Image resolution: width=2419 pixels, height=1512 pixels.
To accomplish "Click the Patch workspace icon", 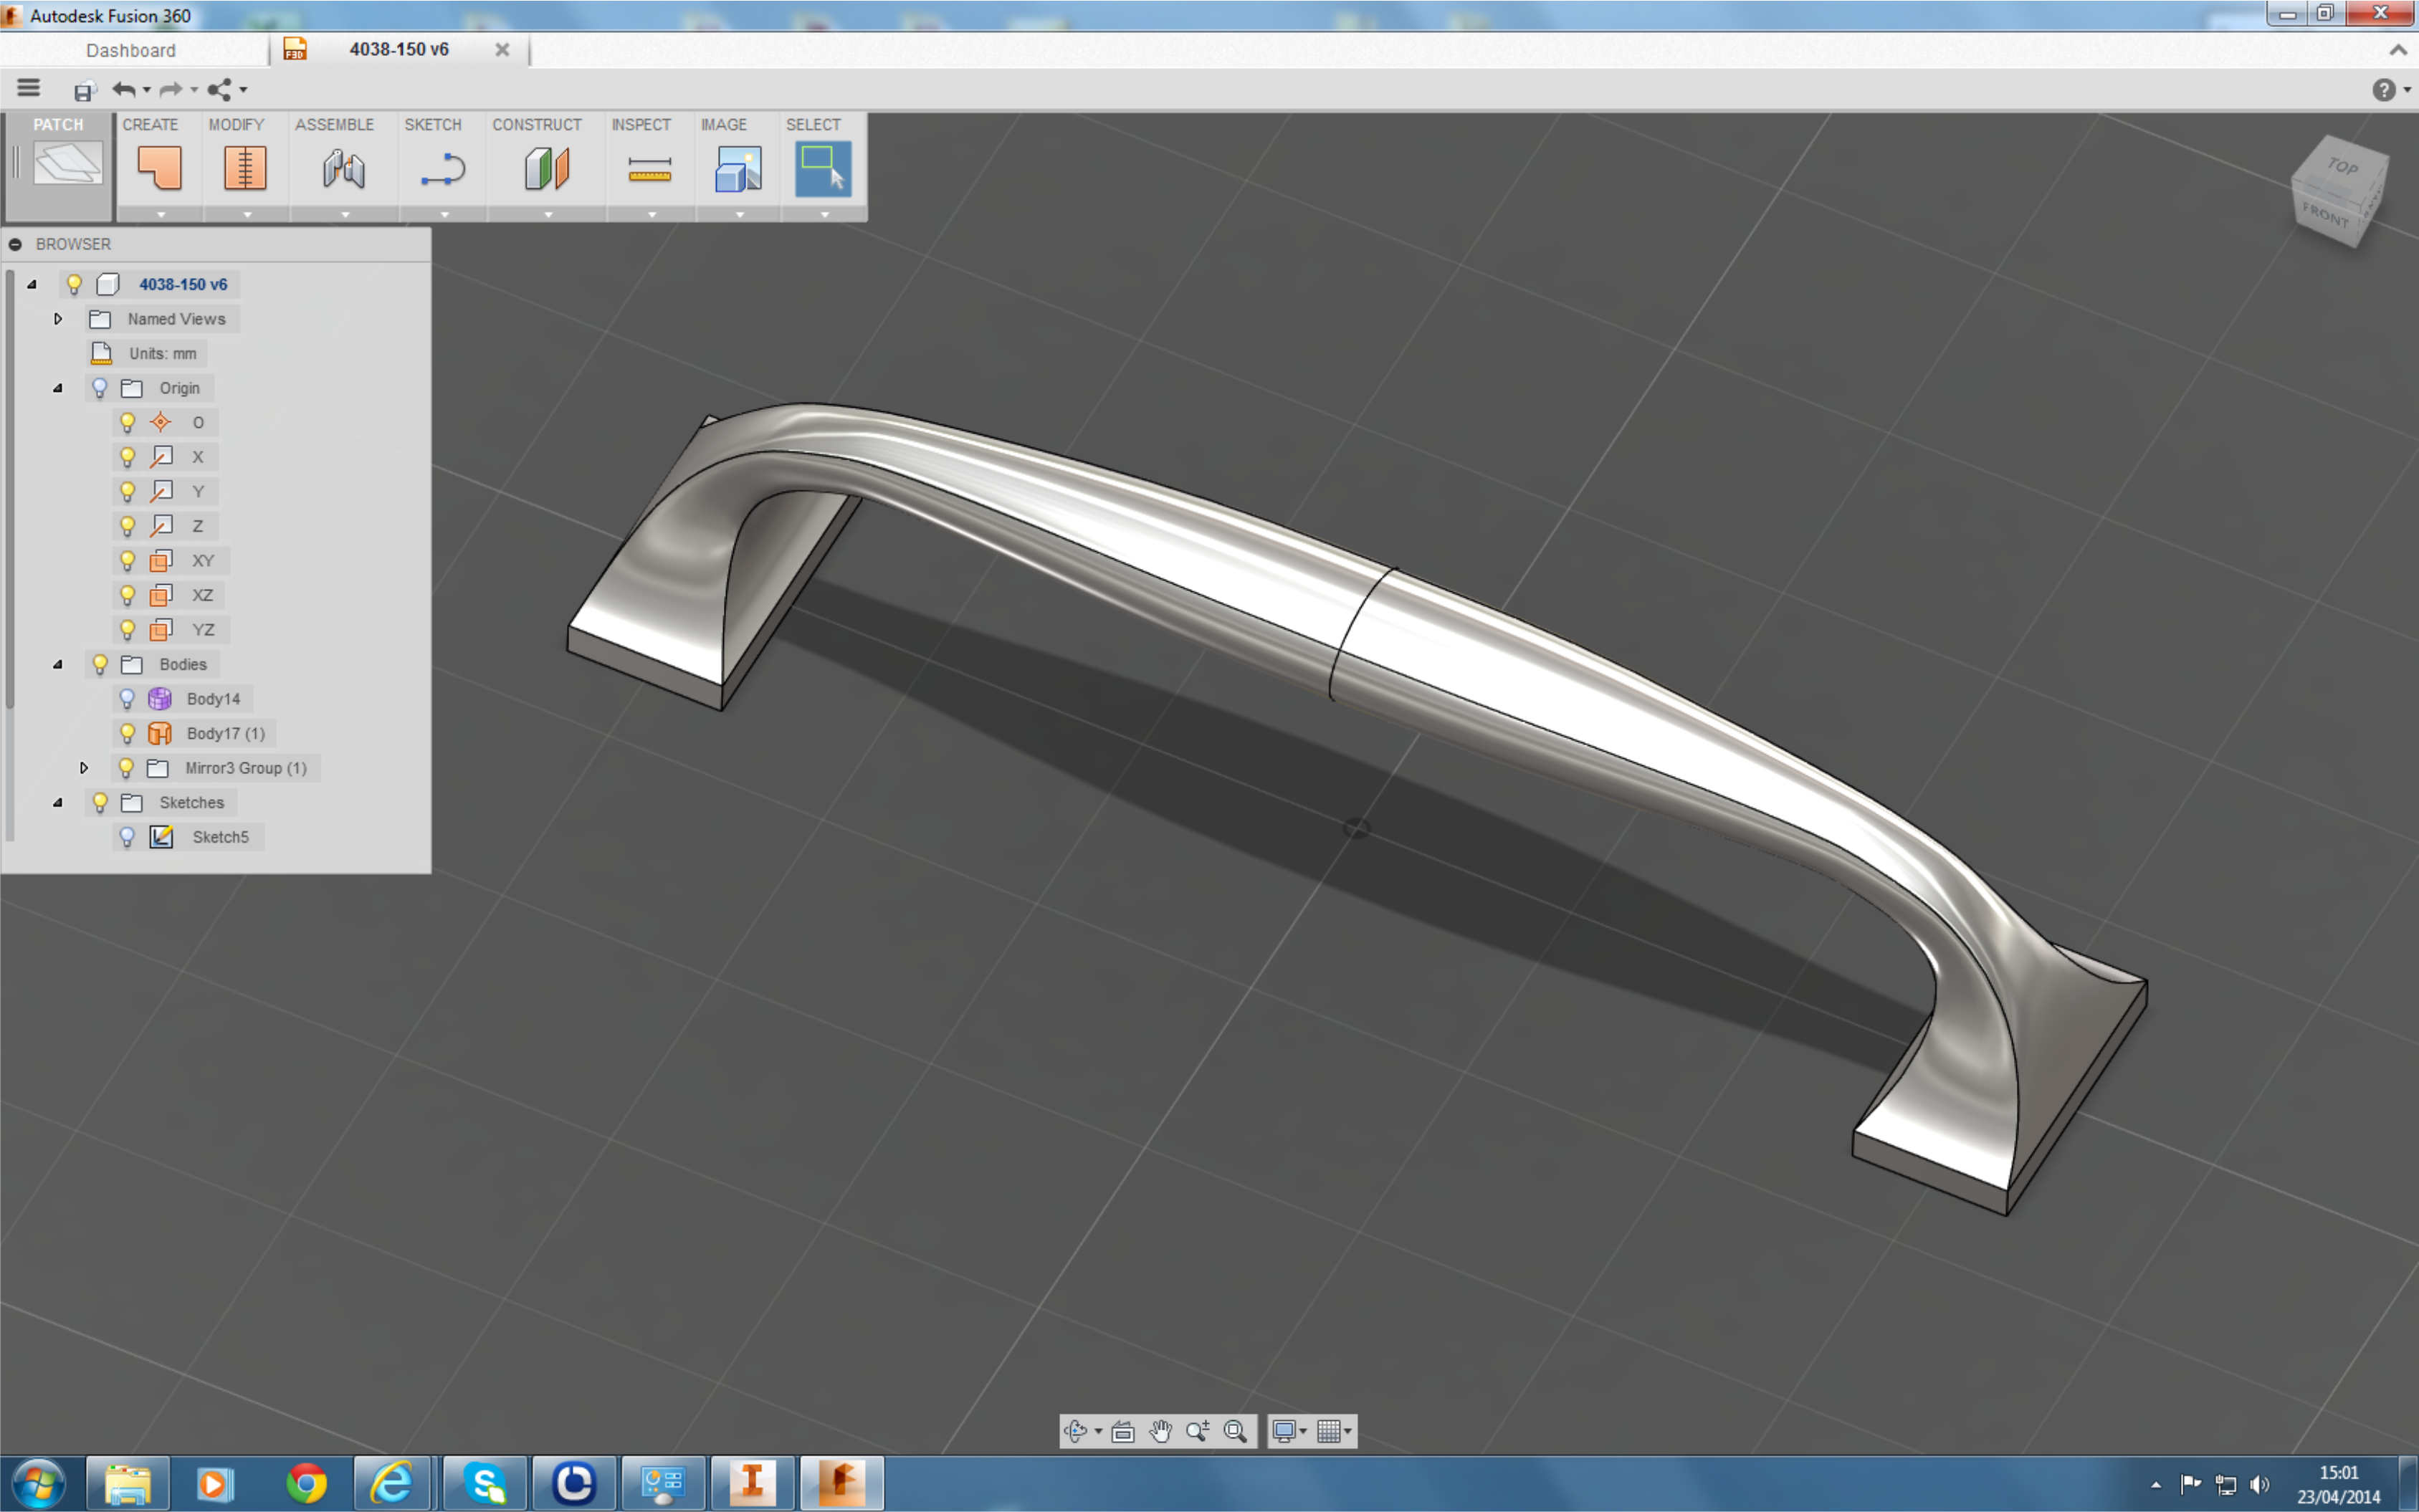I will (67, 164).
